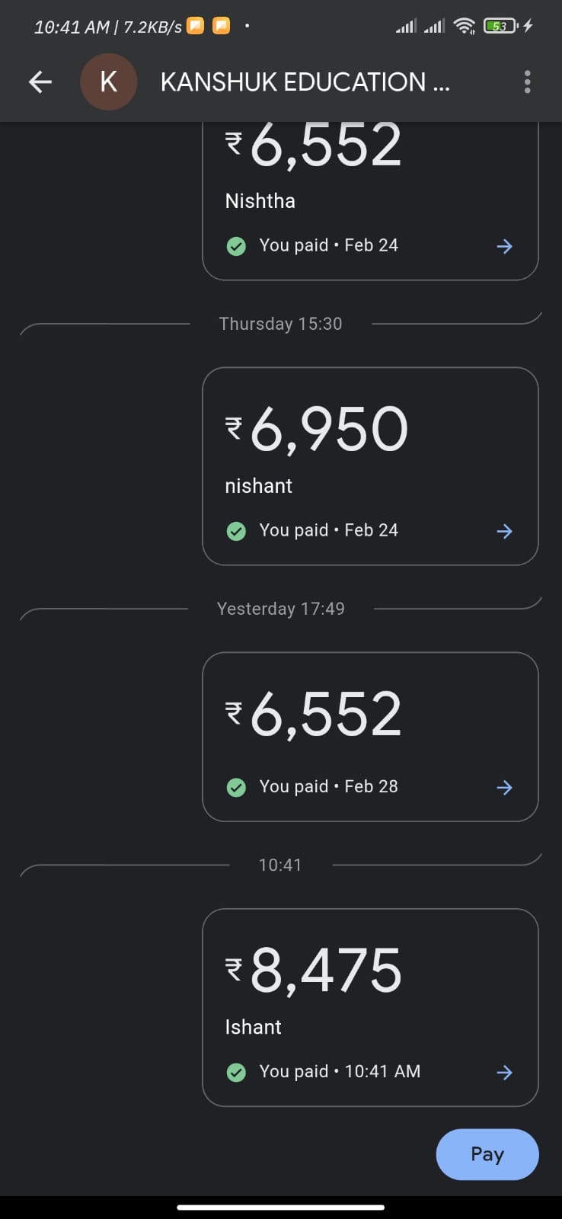Image resolution: width=562 pixels, height=1219 pixels.
Task: Tap the Wi-Fi icon in status bar
Action: click(x=464, y=26)
